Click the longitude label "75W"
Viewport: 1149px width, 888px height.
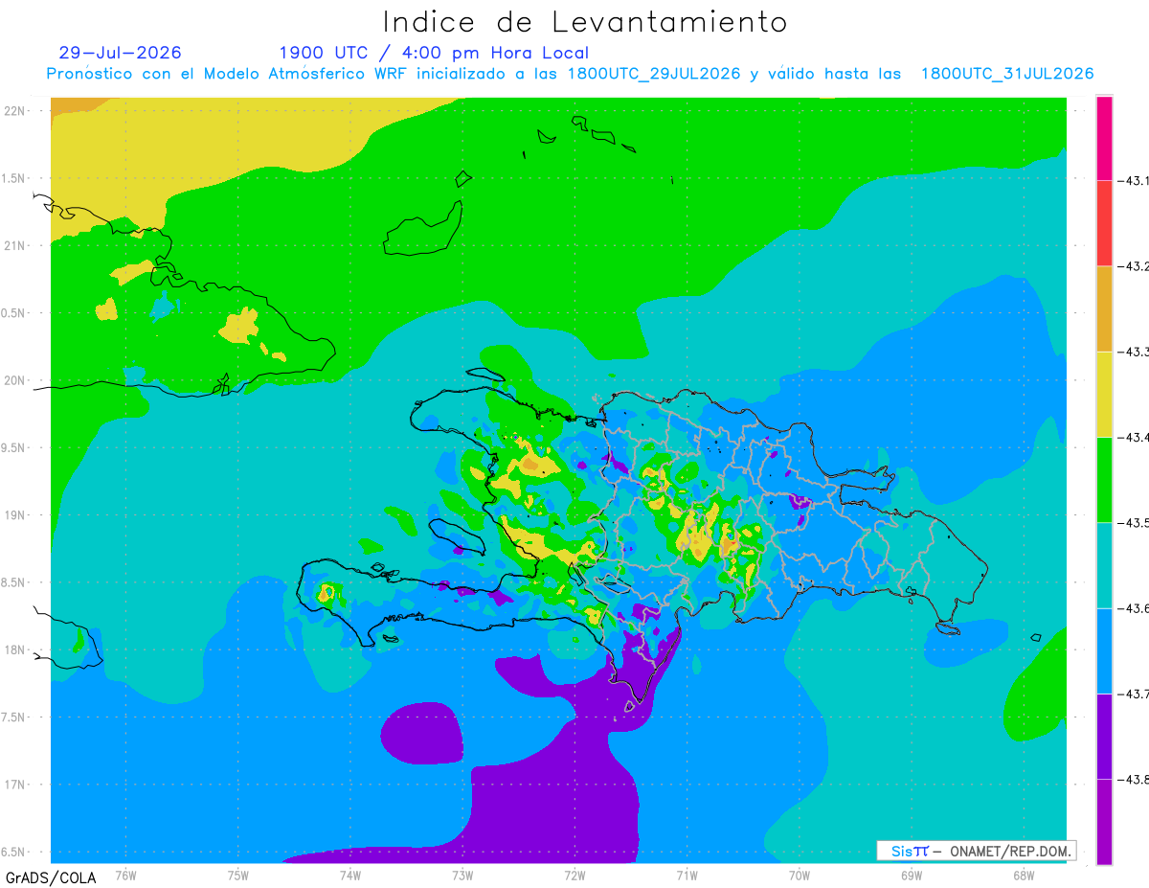click(238, 875)
